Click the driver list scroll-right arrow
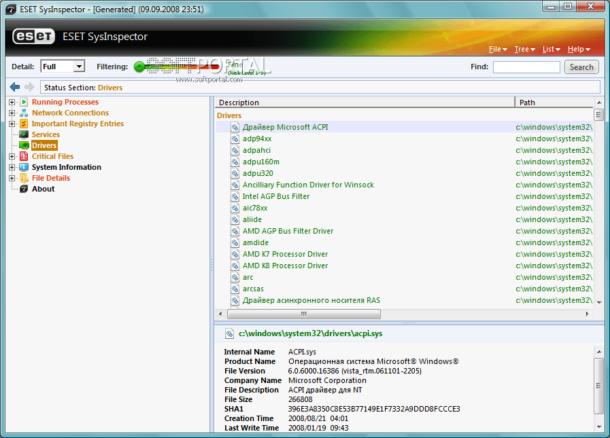 pyautogui.click(x=587, y=314)
